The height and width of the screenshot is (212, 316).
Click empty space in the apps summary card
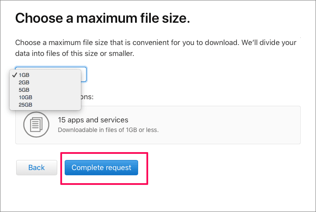point(232,125)
